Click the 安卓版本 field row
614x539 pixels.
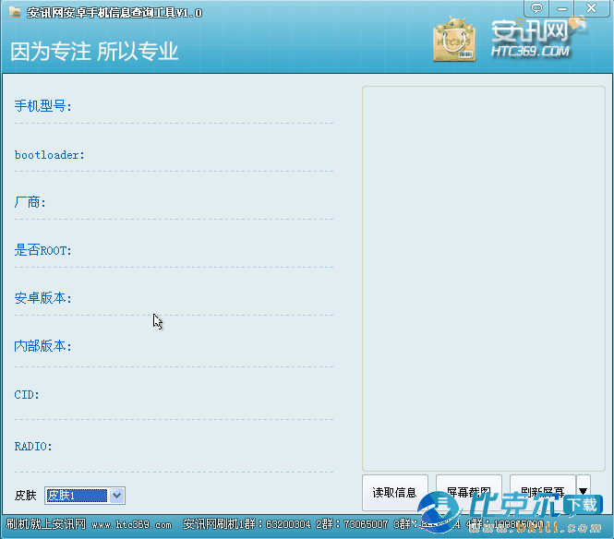click(x=174, y=298)
